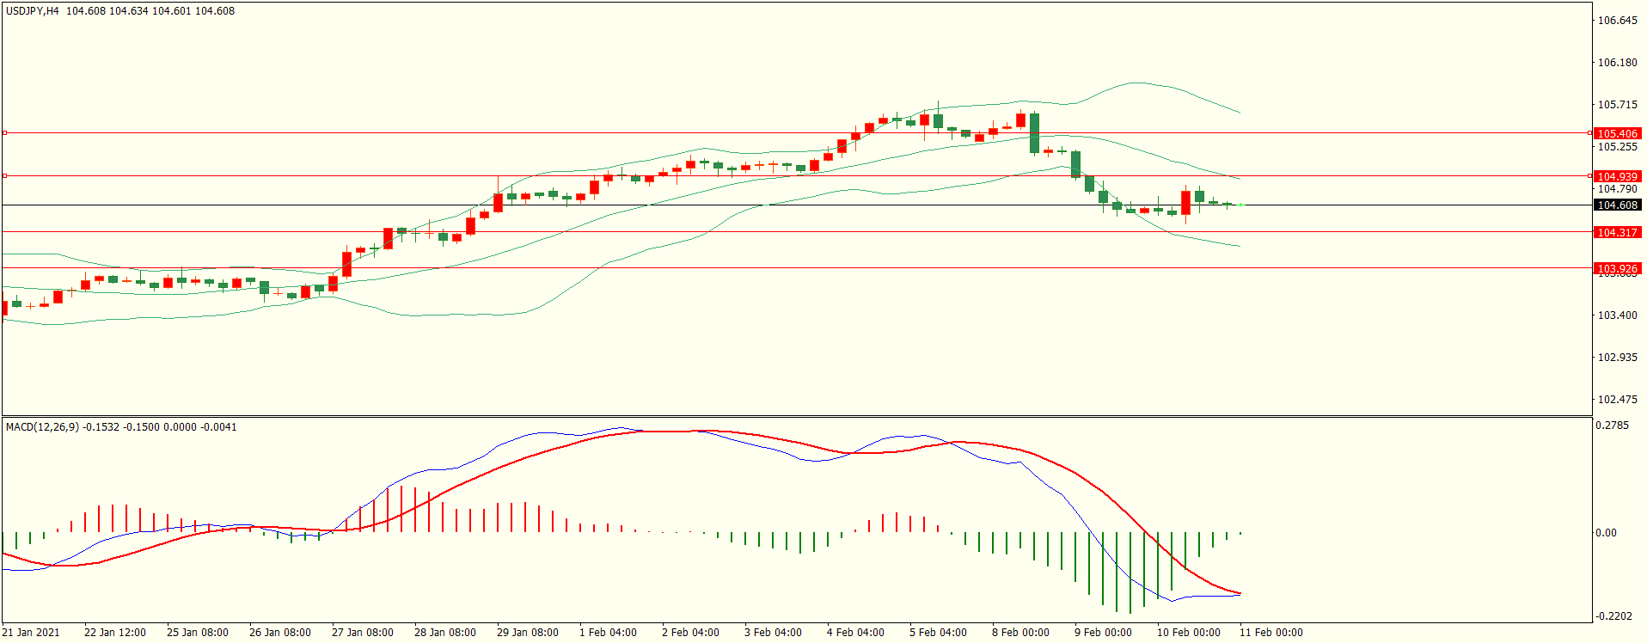This screenshot has width=1647, height=643.
Task: Click the 104.317 red price level label
Action: tap(1617, 232)
